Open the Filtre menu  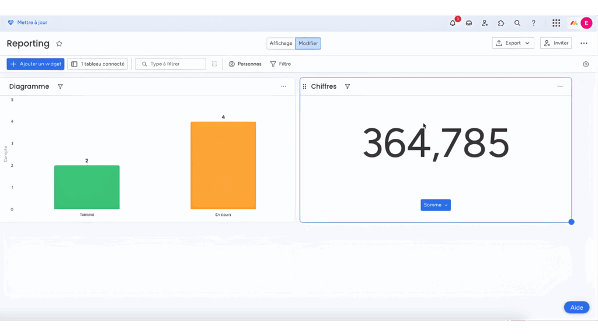pos(280,64)
